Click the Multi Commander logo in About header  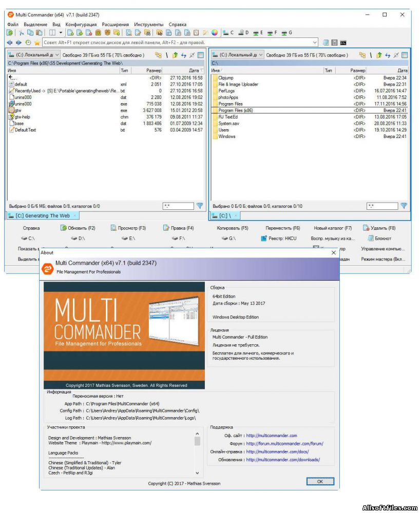47,269
